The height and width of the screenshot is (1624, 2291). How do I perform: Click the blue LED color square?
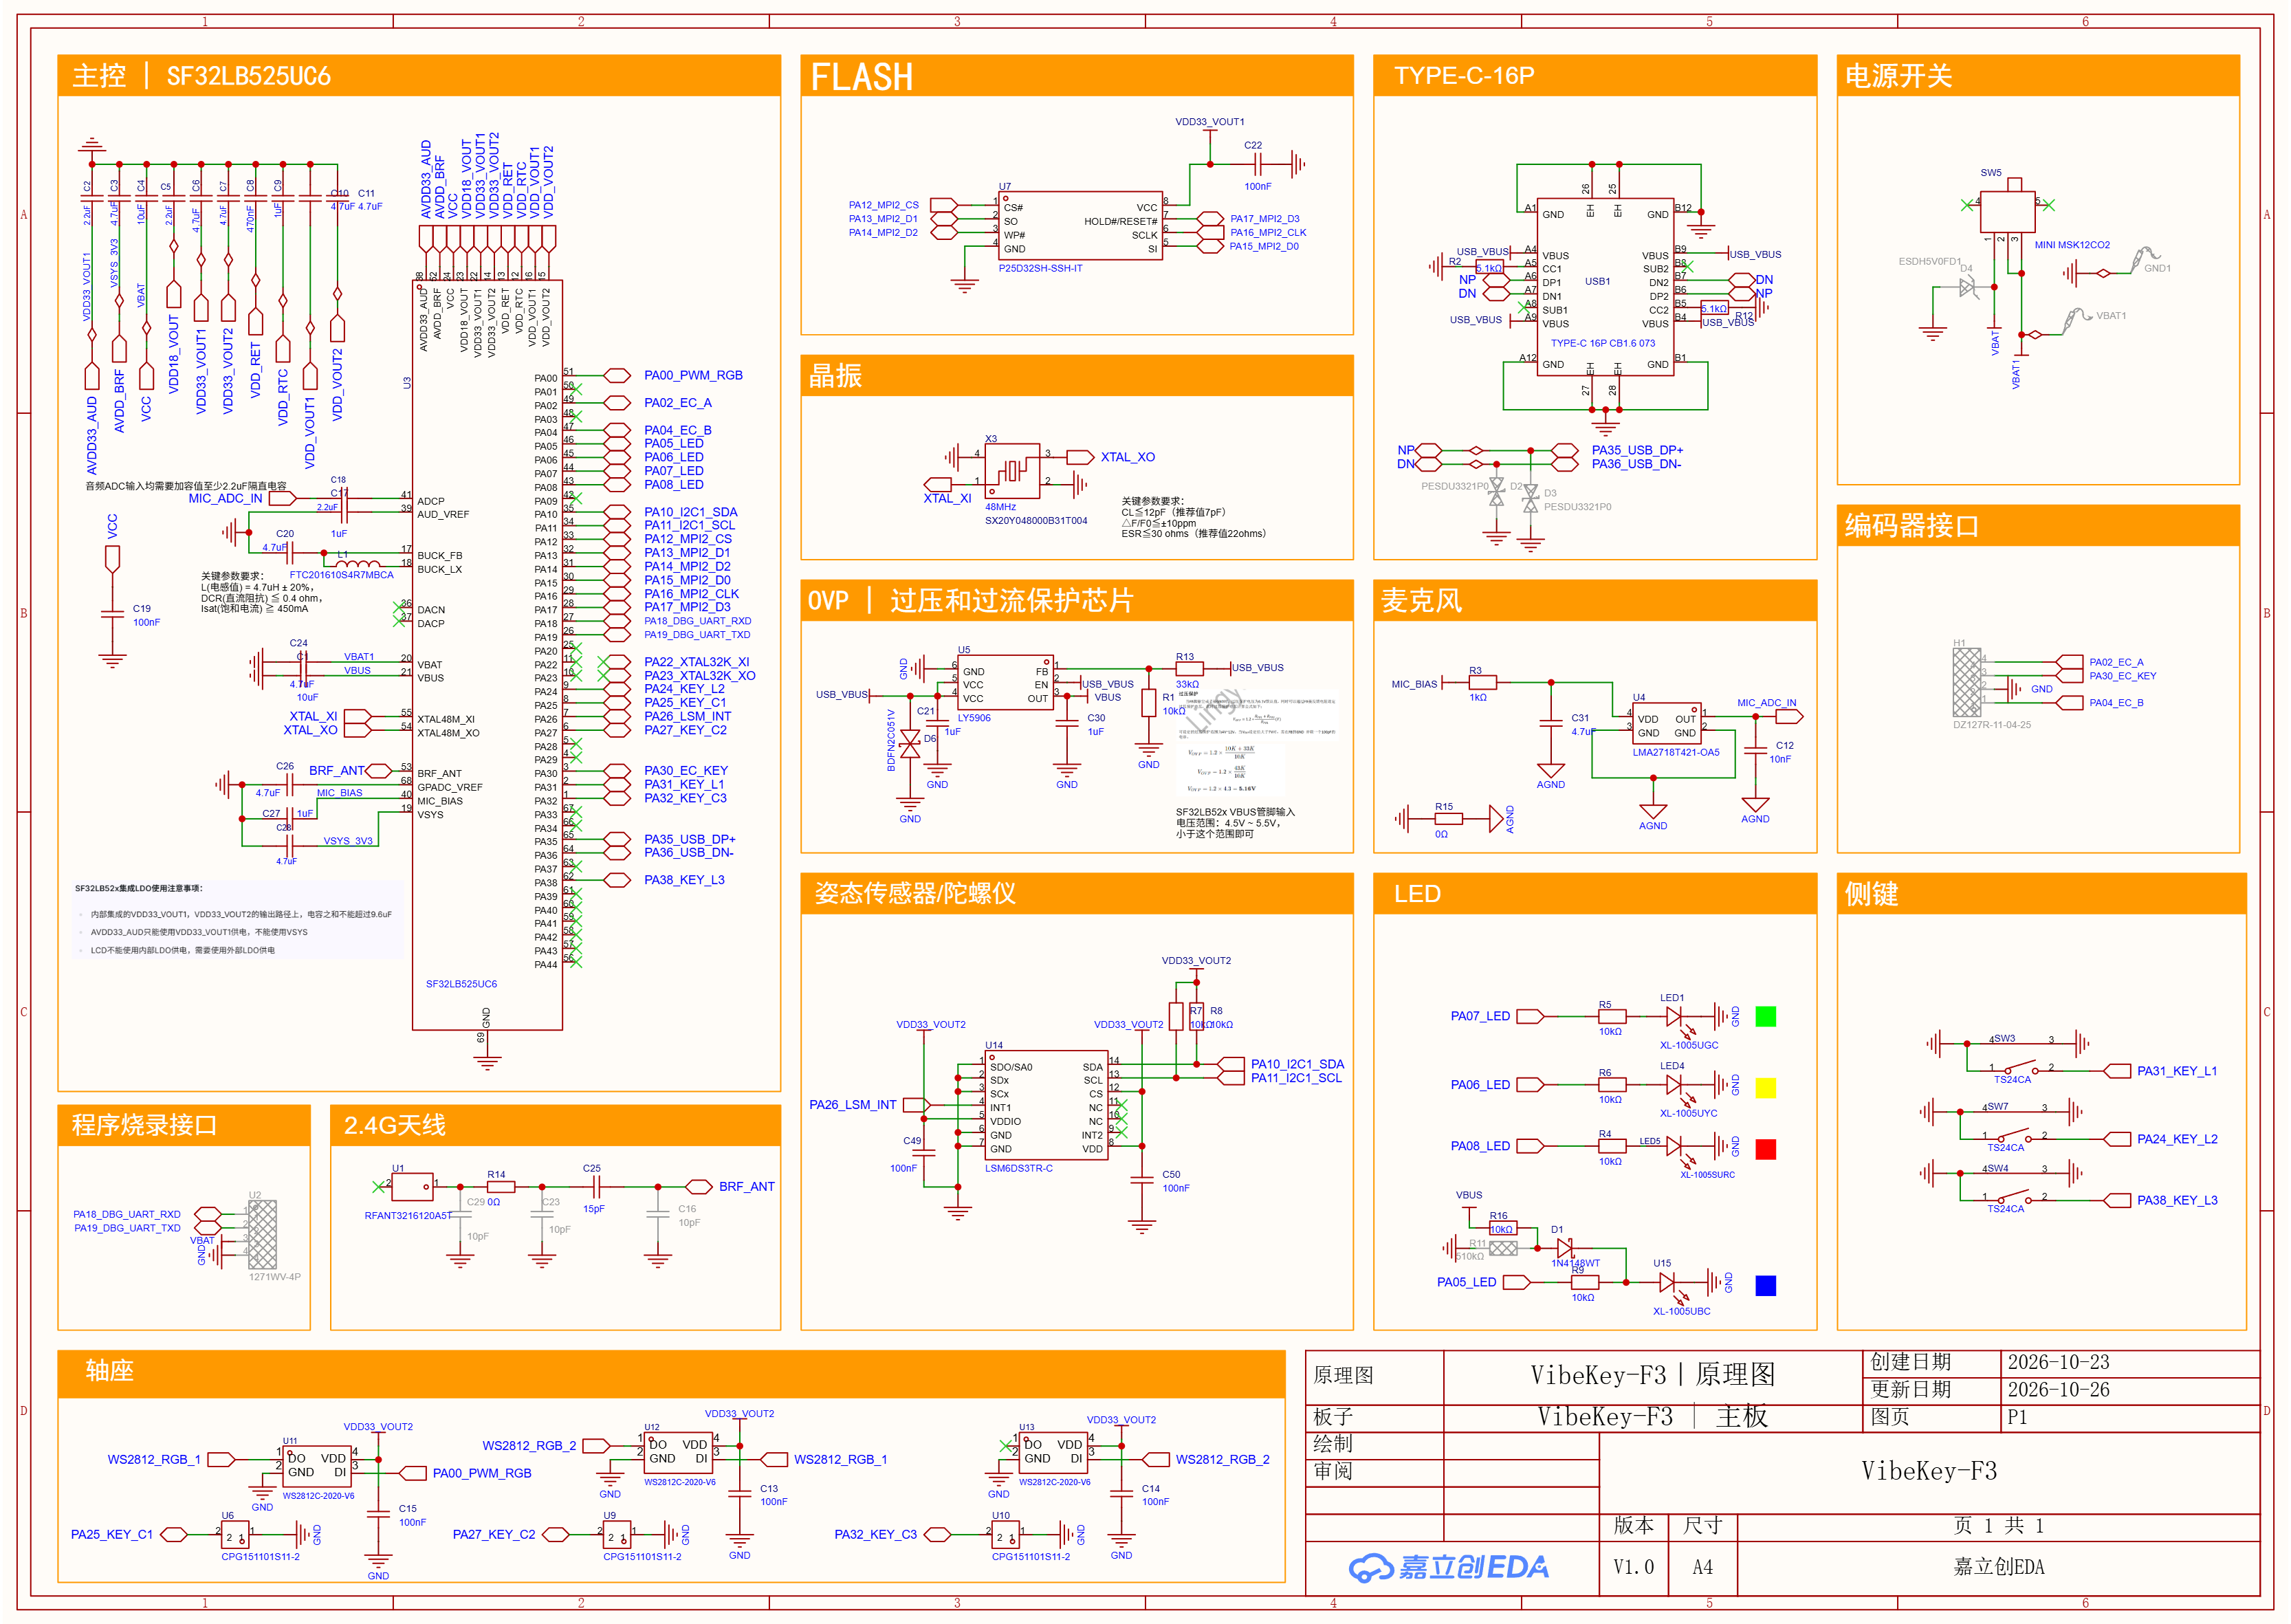pos(1766,1286)
